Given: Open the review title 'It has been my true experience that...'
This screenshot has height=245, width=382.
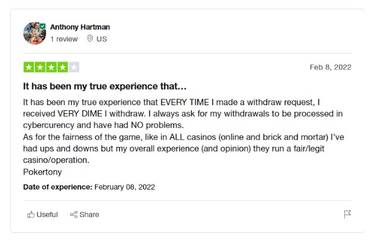Looking at the screenshot, I should pos(105,86).
